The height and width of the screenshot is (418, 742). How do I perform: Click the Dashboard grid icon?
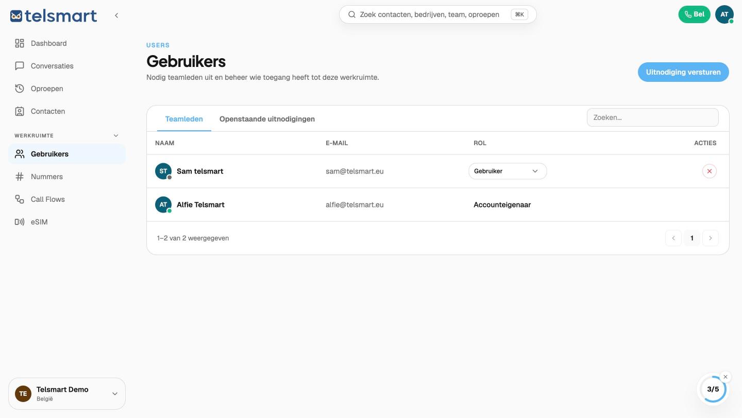coord(20,43)
